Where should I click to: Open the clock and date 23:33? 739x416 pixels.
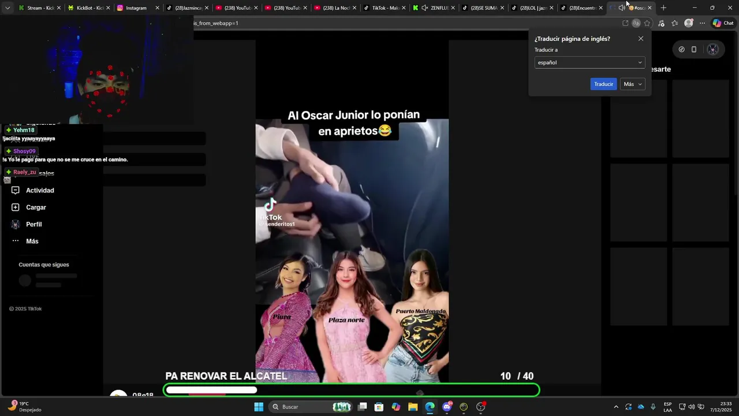click(x=721, y=407)
